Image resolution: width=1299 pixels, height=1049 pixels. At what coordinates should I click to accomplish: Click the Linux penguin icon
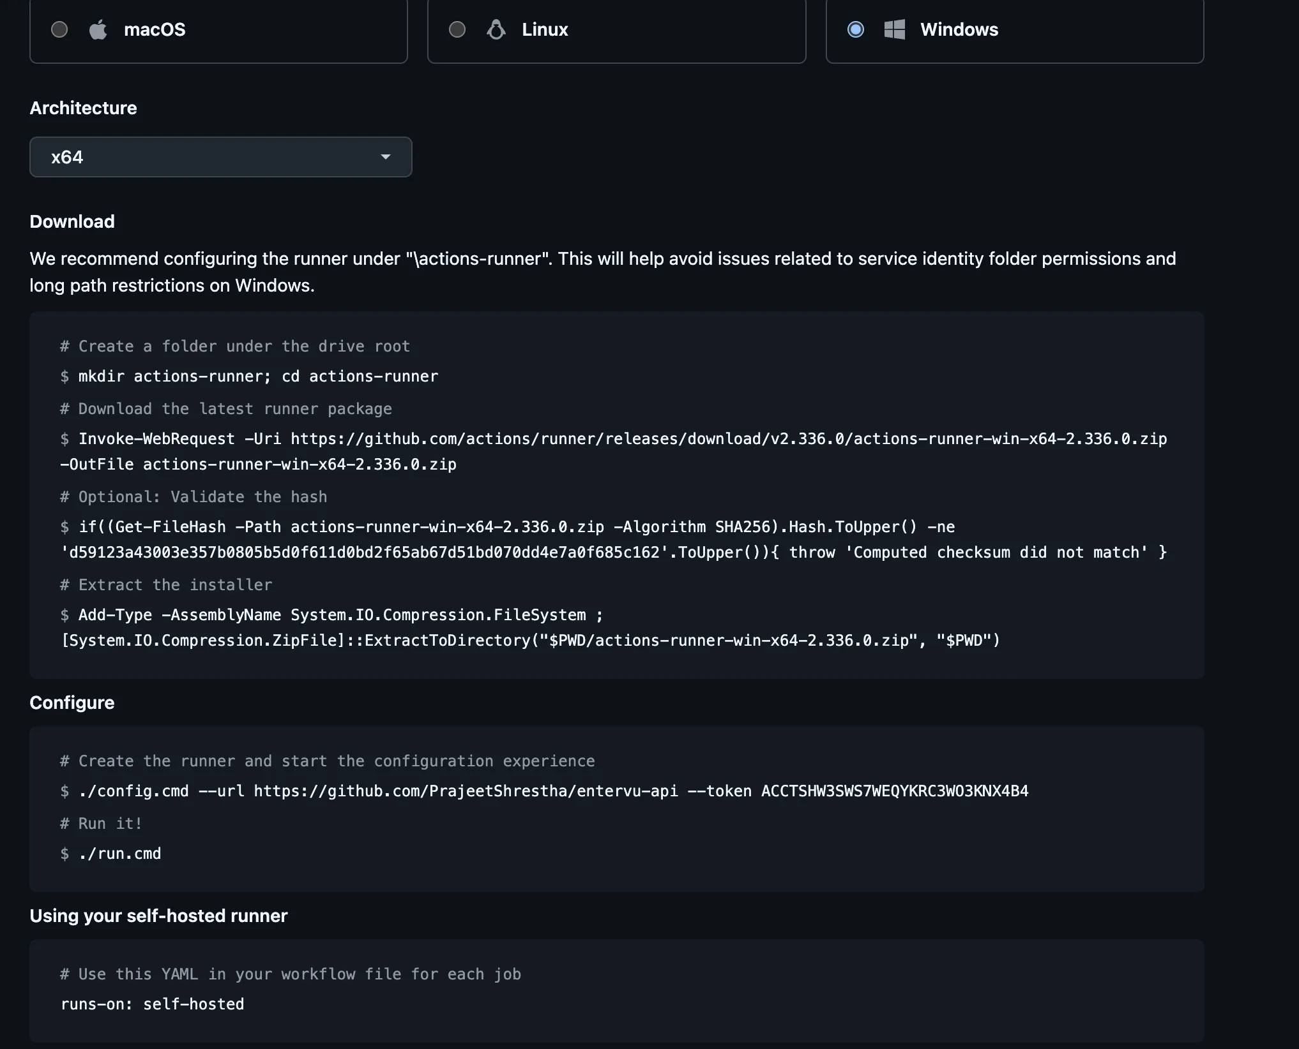pos(496,29)
